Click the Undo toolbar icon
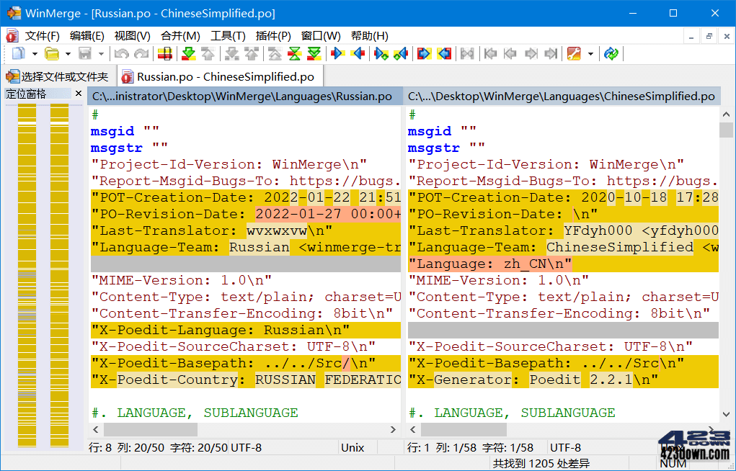This screenshot has height=471, width=736. coord(121,53)
